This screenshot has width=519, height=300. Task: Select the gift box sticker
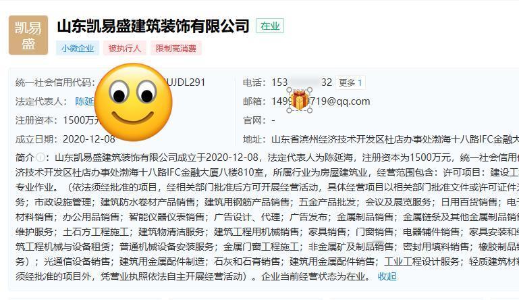pos(300,100)
